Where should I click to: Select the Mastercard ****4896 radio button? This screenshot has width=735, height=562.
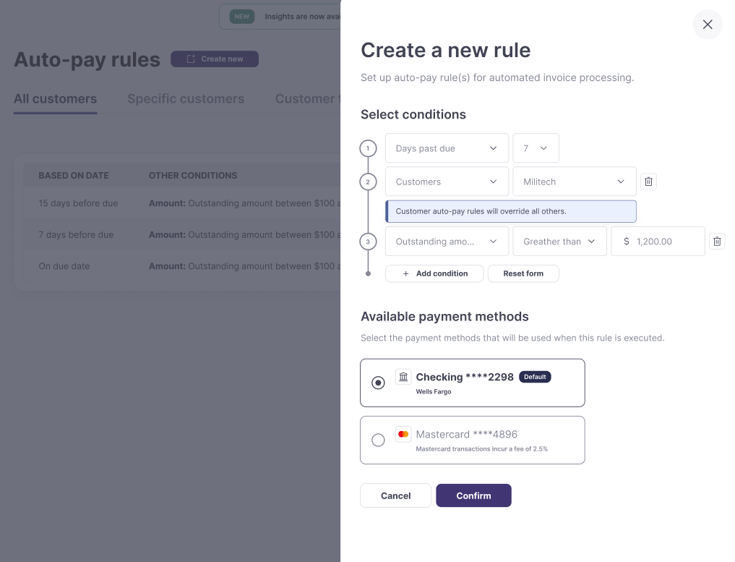click(x=378, y=440)
